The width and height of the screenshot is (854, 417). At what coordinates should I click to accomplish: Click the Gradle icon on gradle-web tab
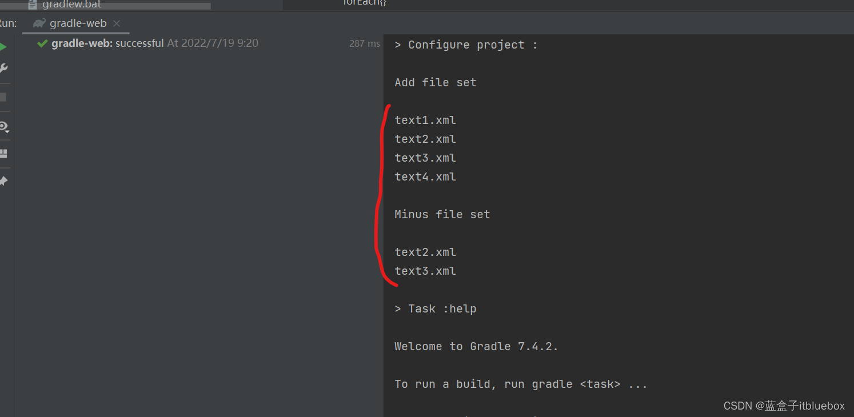[39, 23]
